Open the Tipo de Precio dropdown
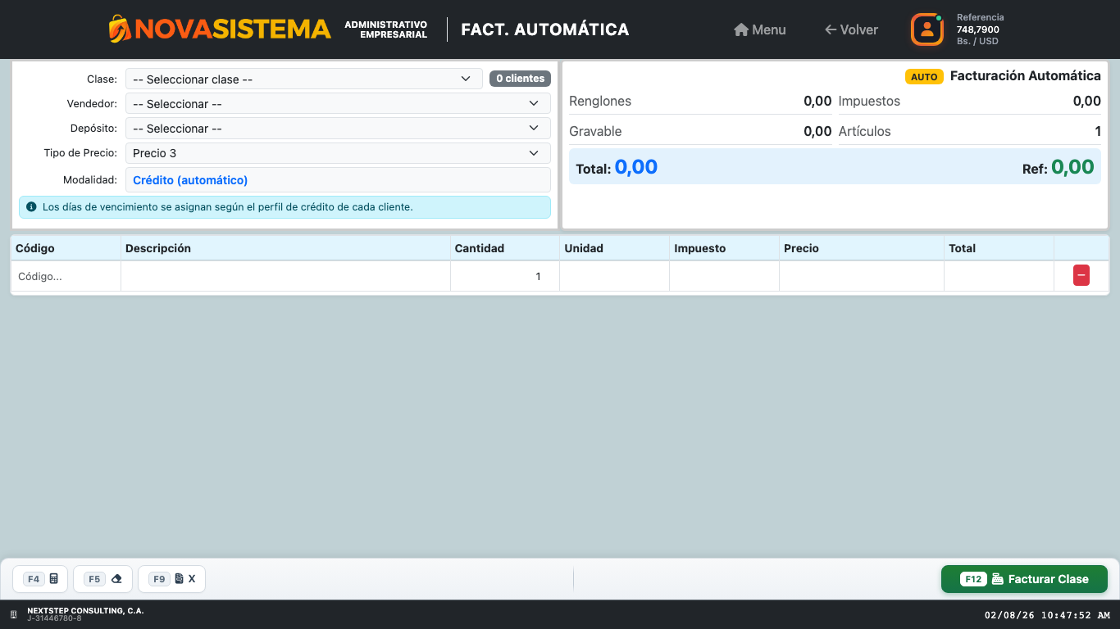The height and width of the screenshot is (629, 1120). pos(338,153)
